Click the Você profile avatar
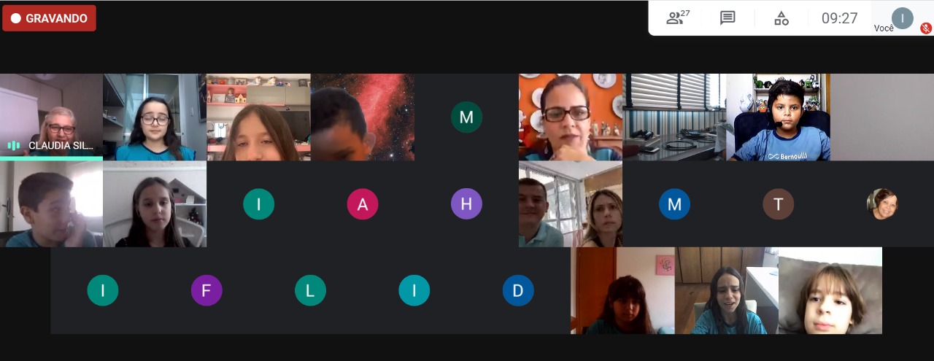Image resolution: width=934 pixels, height=361 pixels. click(903, 18)
